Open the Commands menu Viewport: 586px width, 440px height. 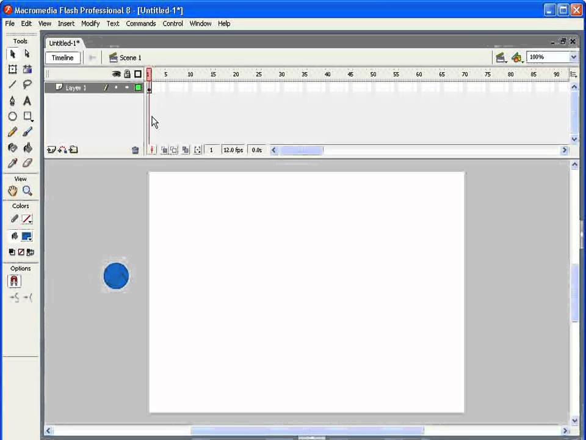click(x=141, y=24)
